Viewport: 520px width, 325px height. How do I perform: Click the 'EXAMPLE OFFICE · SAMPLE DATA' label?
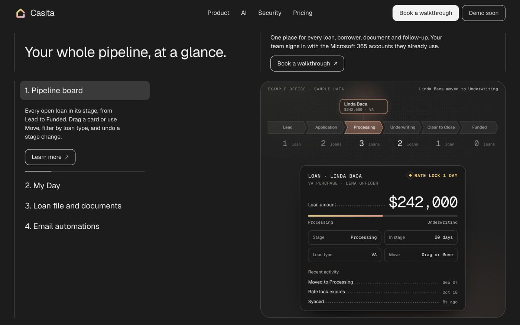pos(306,89)
